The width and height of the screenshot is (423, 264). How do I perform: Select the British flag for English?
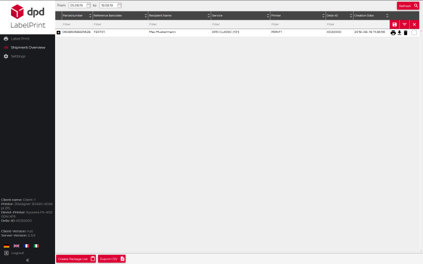[x=17, y=246]
